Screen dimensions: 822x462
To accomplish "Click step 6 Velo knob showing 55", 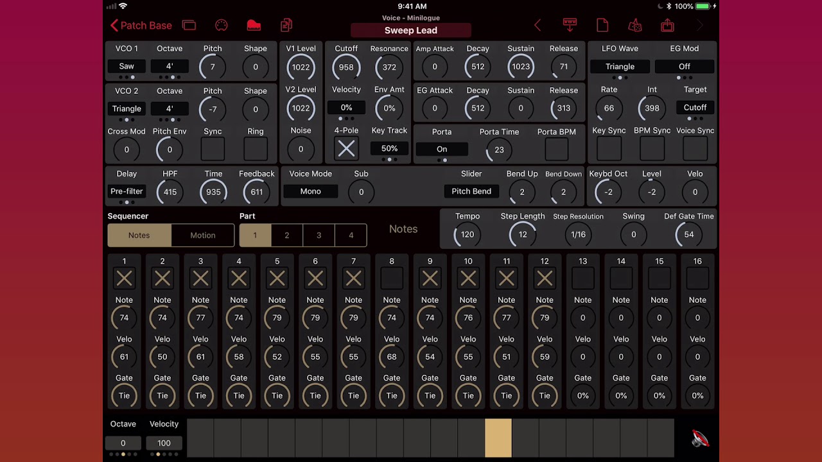I will 315,357.
